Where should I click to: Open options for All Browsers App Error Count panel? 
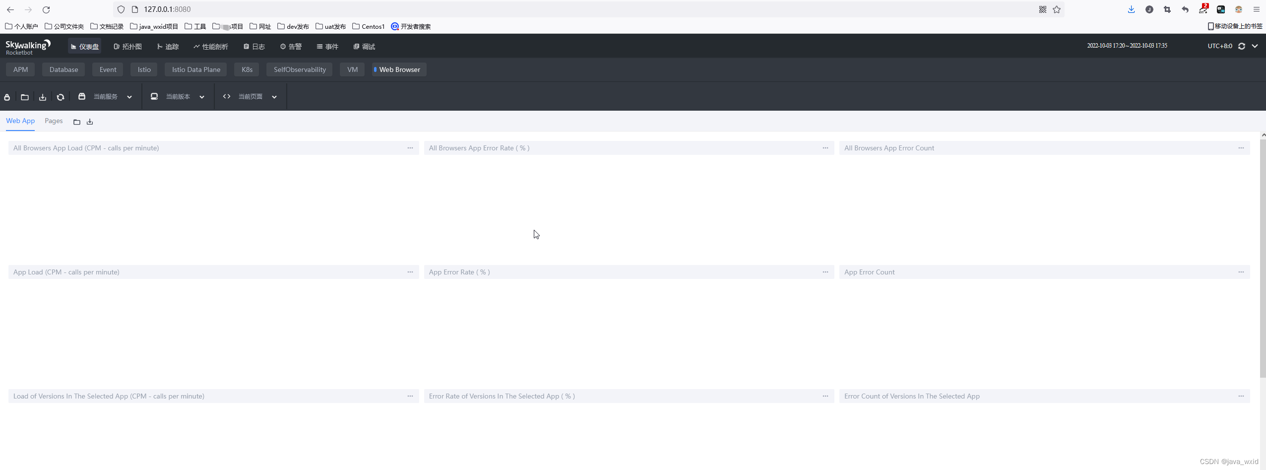click(x=1241, y=148)
